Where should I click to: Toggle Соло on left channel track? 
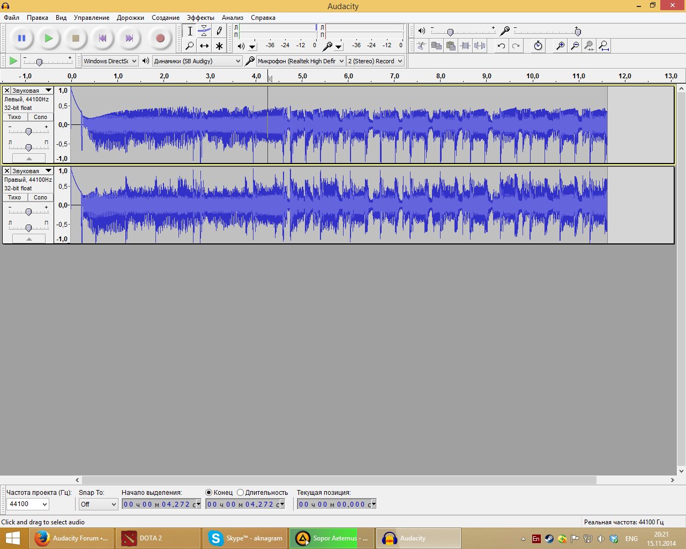(x=41, y=117)
